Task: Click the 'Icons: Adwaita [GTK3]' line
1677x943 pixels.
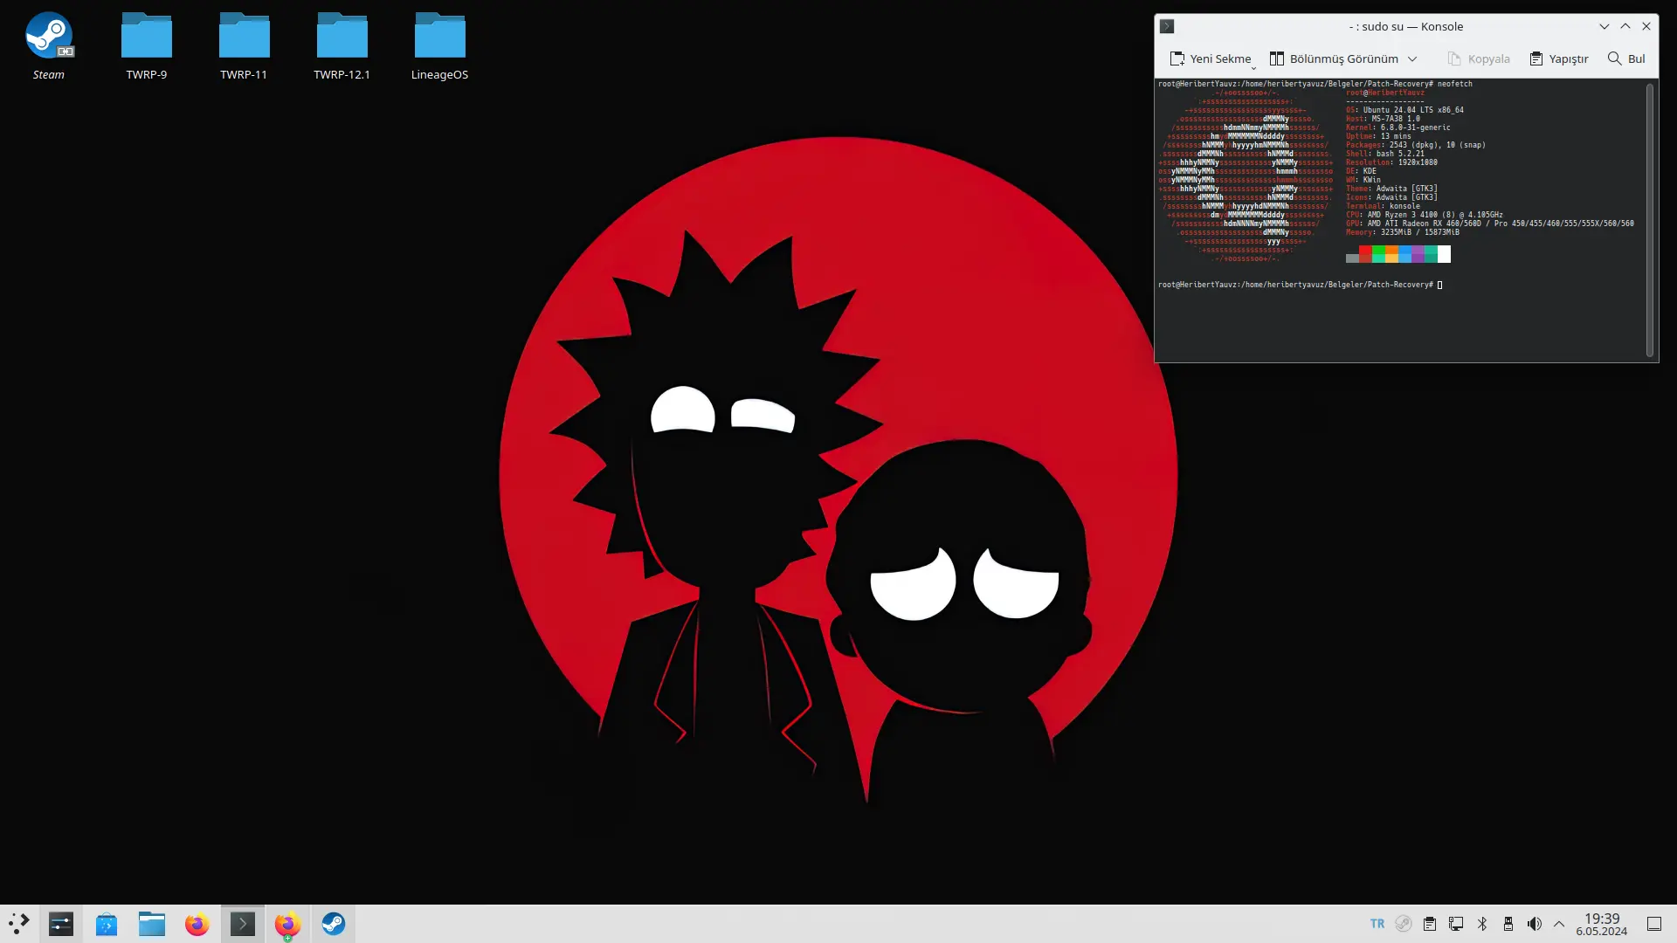Action: tap(1391, 197)
